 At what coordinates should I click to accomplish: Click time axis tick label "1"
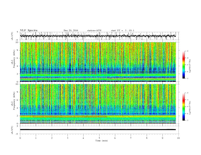(36, 138)
